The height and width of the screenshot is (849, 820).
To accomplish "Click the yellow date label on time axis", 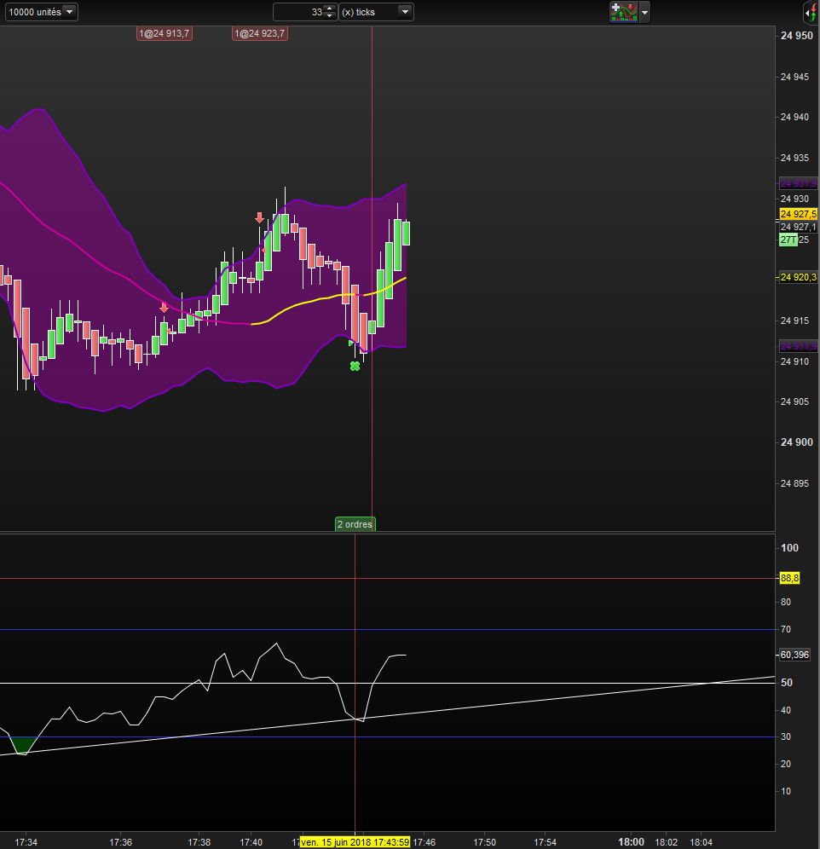I will [356, 842].
